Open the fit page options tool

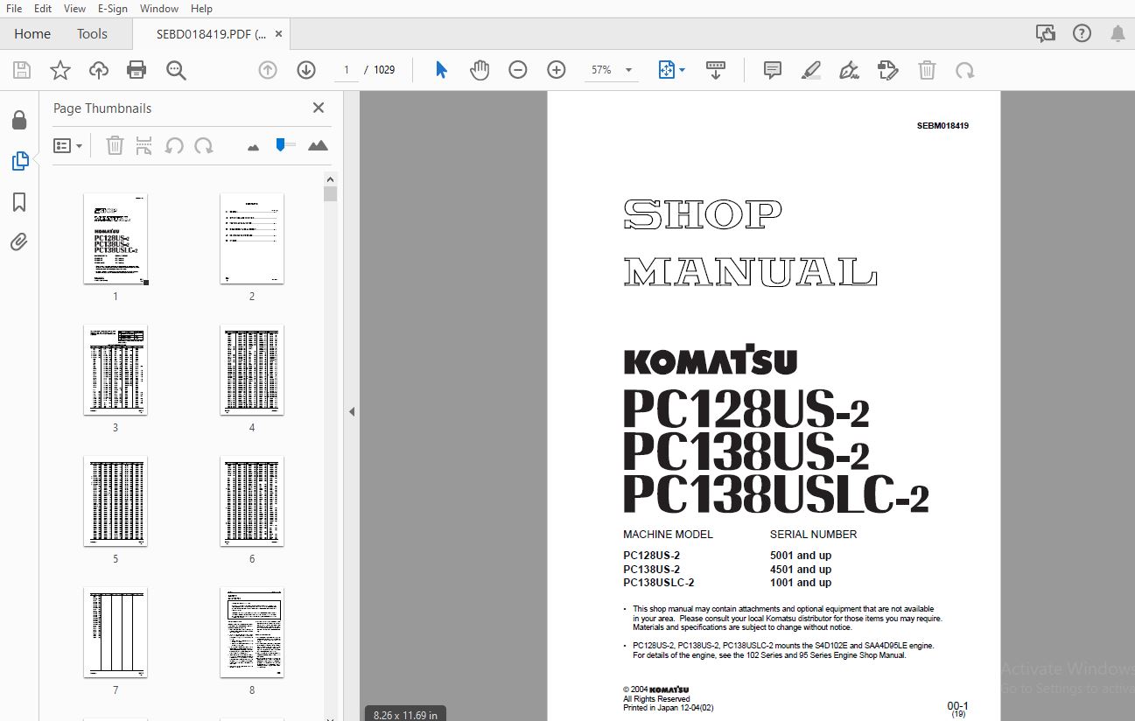pyautogui.click(x=666, y=70)
